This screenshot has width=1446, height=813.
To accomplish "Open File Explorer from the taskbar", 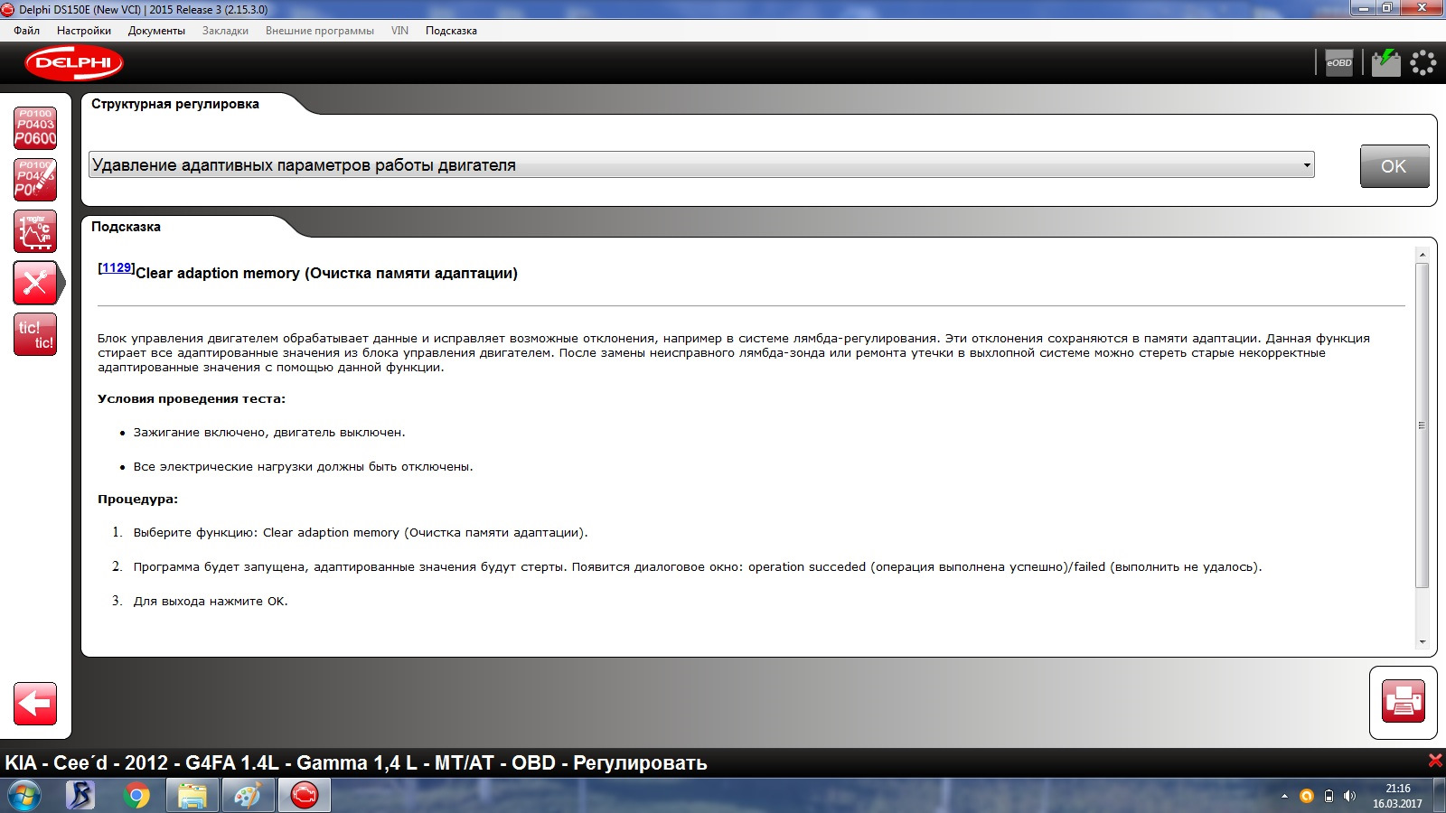I will (192, 796).
